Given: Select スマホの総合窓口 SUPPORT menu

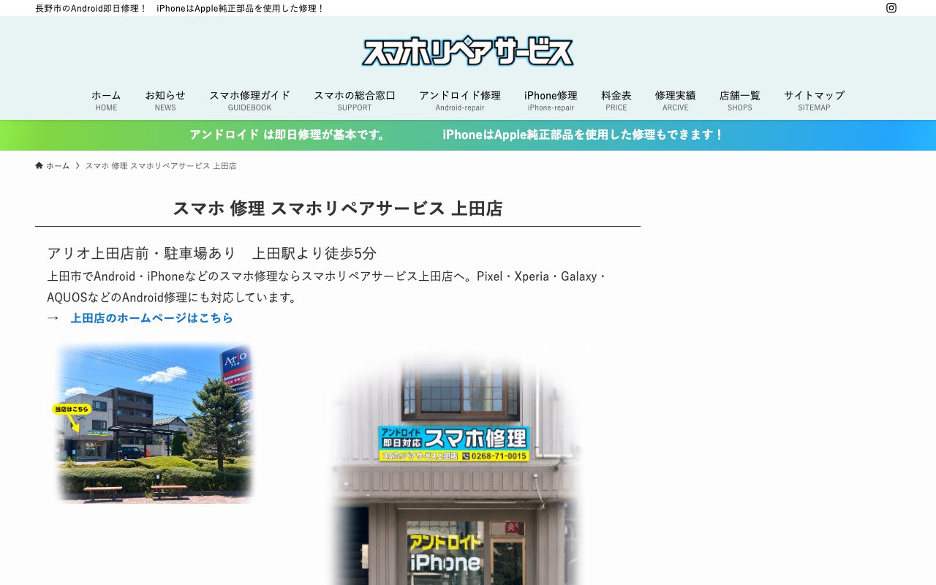Looking at the screenshot, I should [355, 100].
